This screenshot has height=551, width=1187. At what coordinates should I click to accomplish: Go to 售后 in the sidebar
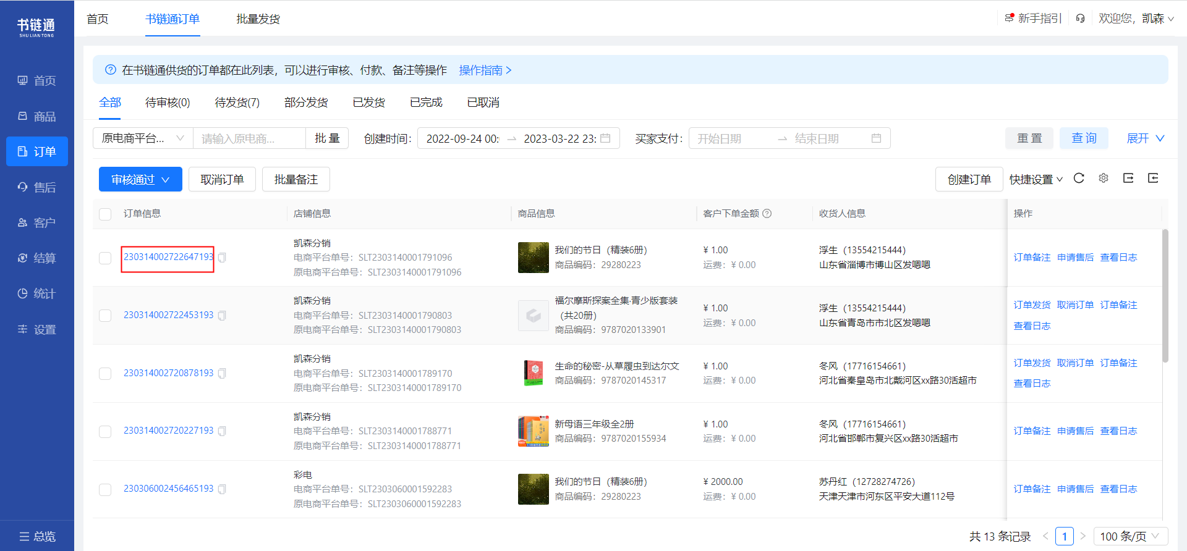[x=37, y=187]
